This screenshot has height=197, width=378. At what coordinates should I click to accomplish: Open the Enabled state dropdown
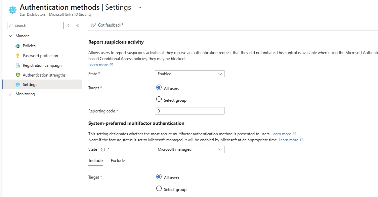coord(190,74)
